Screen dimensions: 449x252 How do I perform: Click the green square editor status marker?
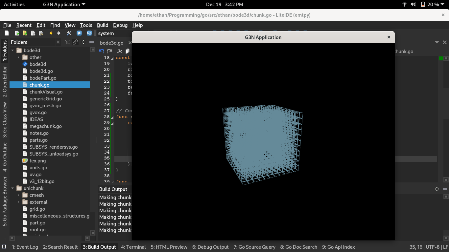click(x=441, y=58)
